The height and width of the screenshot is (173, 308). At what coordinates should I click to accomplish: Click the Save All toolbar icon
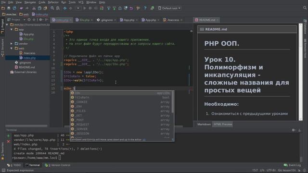pyautogui.click(x=9, y=8)
